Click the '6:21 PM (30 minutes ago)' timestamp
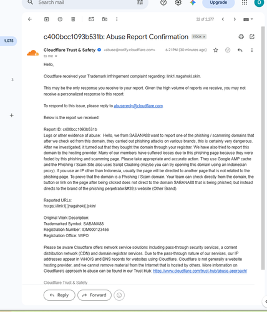 [x=186, y=50]
